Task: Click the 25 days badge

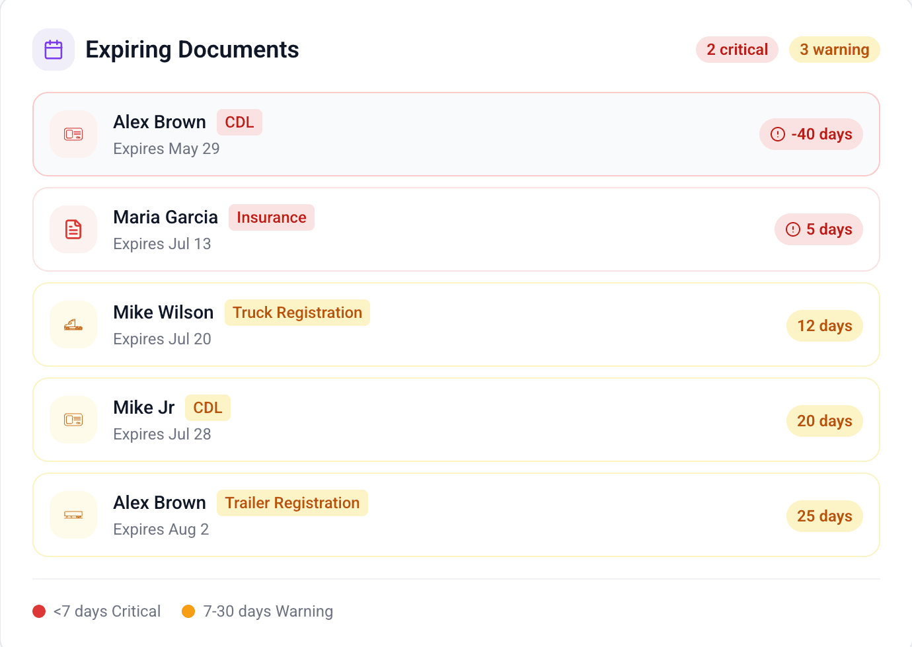Action: pos(825,516)
